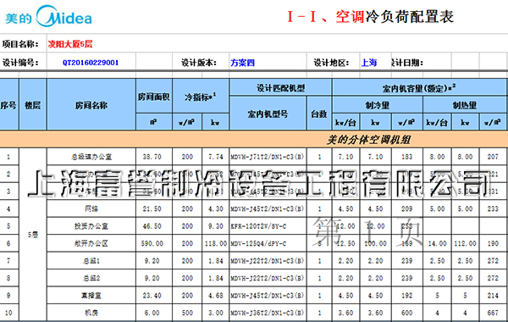This screenshot has width=508, height=322.
Task: Click the Midea logo in the header
Action: pos(48,16)
